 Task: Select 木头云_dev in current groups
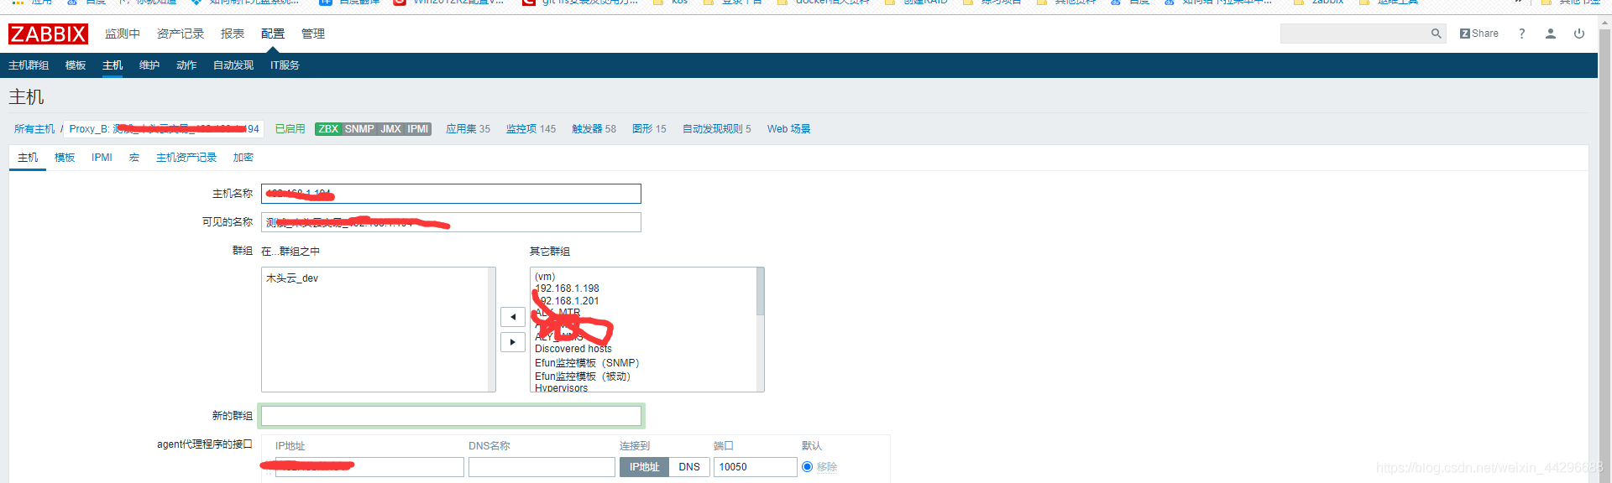(292, 278)
